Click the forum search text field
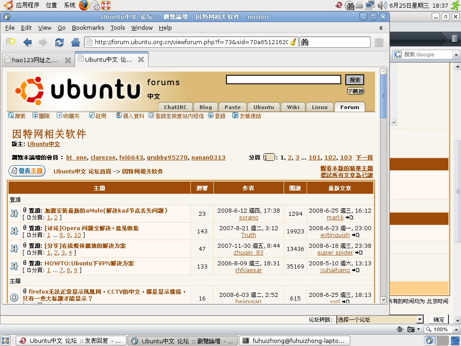 point(284,79)
